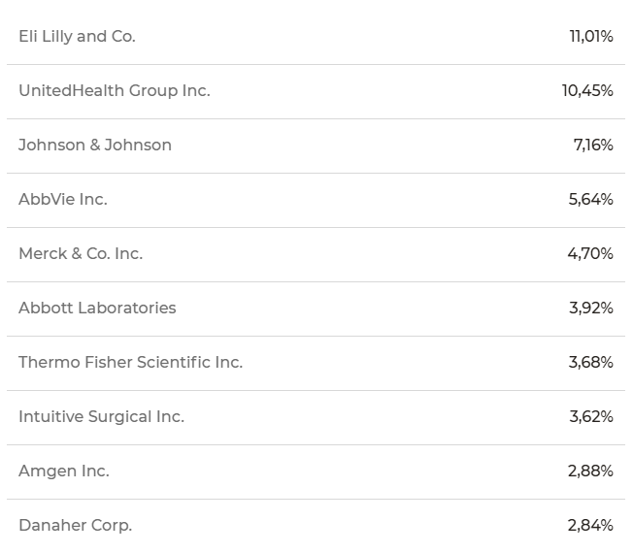Click the 11,01% weight value

(591, 36)
